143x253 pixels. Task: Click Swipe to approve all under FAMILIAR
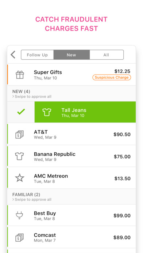point(32,200)
